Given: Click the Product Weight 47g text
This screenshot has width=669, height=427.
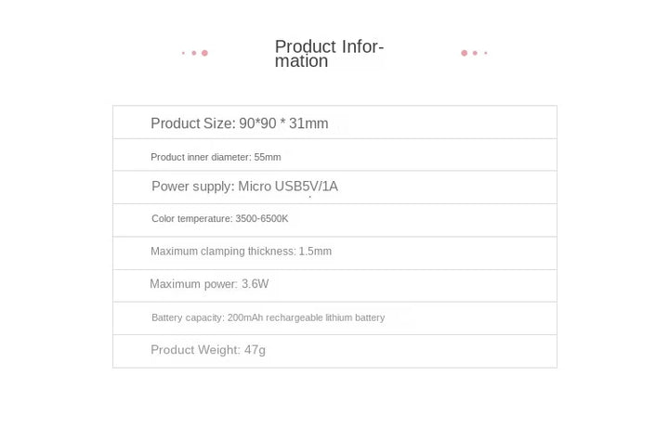Looking at the screenshot, I should (x=208, y=350).
